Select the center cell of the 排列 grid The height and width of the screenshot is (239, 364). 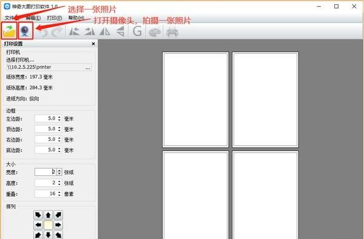click(x=48, y=225)
